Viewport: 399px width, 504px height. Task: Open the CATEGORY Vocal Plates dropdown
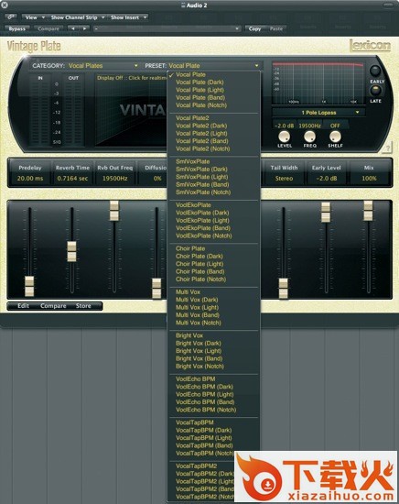click(102, 66)
